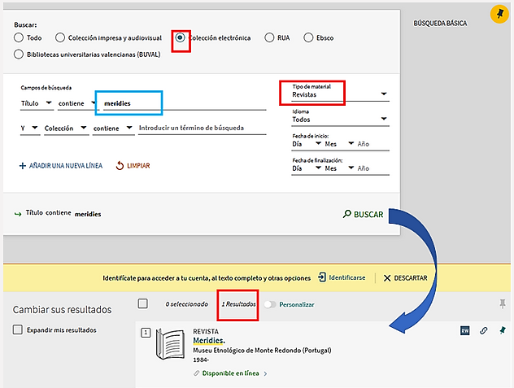The image size is (514, 388).
Task: Dismiss the banner with Descartar
Action: tap(405, 277)
